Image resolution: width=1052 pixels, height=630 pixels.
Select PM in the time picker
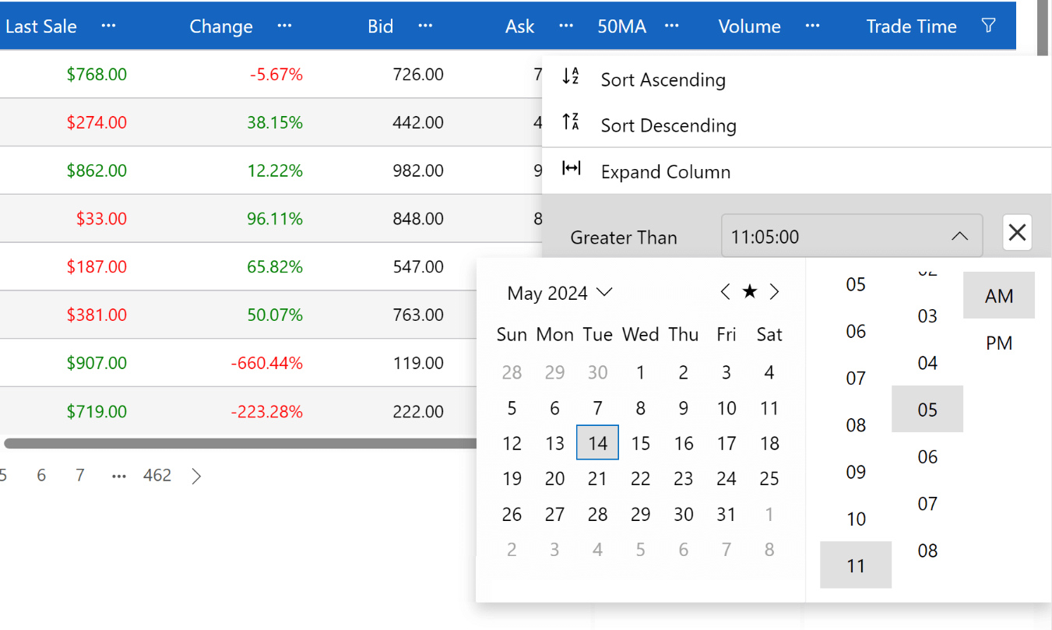pyautogui.click(x=999, y=343)
